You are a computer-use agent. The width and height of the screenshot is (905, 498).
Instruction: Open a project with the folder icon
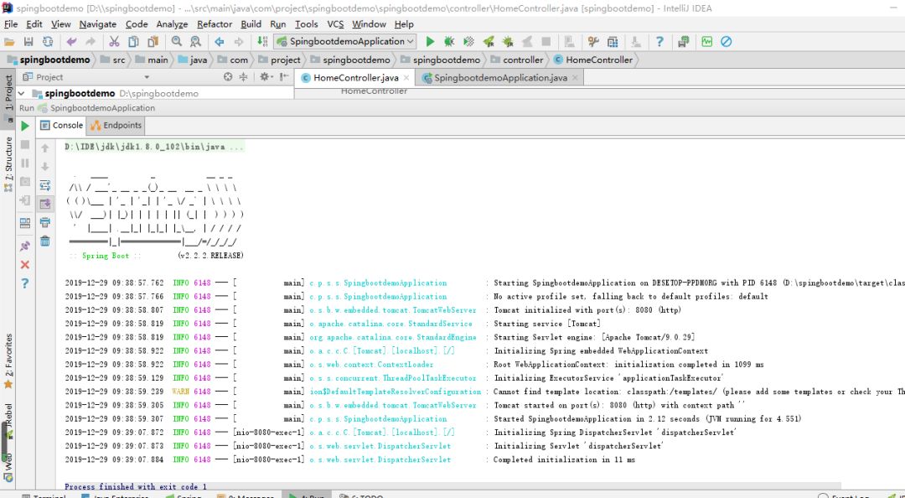pos(9,42)
